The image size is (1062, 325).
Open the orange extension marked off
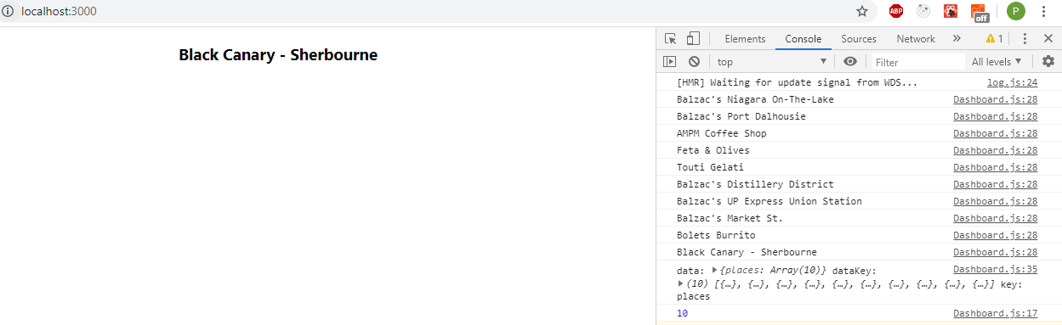pyautogui.click(x=980, y=12)
